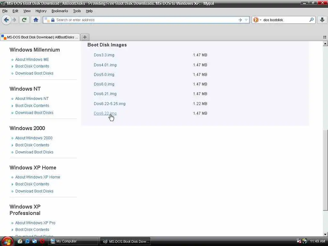Viewport: 328px width, 246px height.
Task: Open Download Boot Disks under Windows 2000
Action: tap(34, 152)
